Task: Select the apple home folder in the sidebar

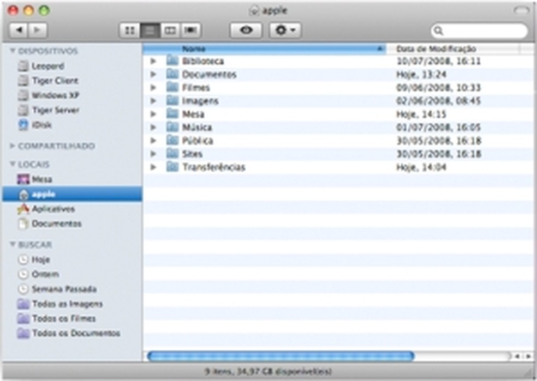Action: point(72,194)
